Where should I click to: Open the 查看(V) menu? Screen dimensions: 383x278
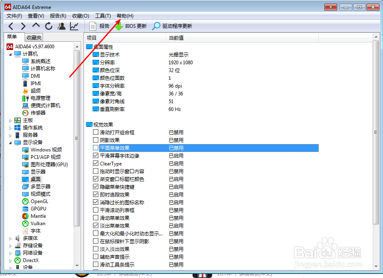pyautogui.click(x=36, y=16)
